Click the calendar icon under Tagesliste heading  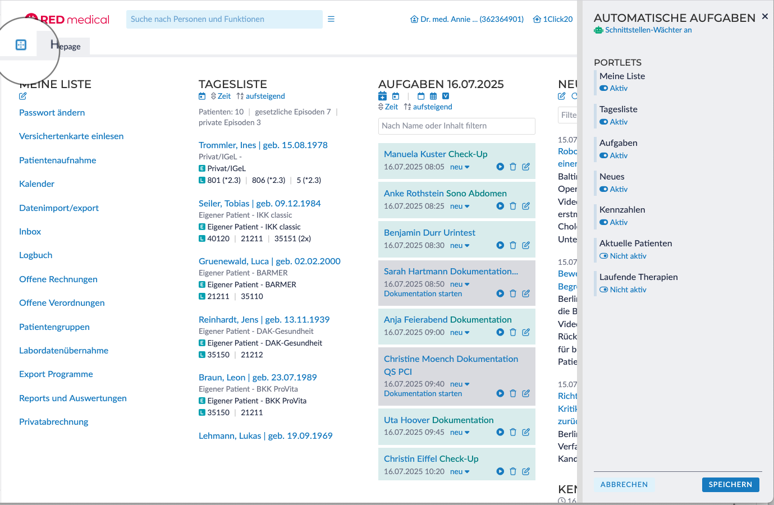point(202,97)
